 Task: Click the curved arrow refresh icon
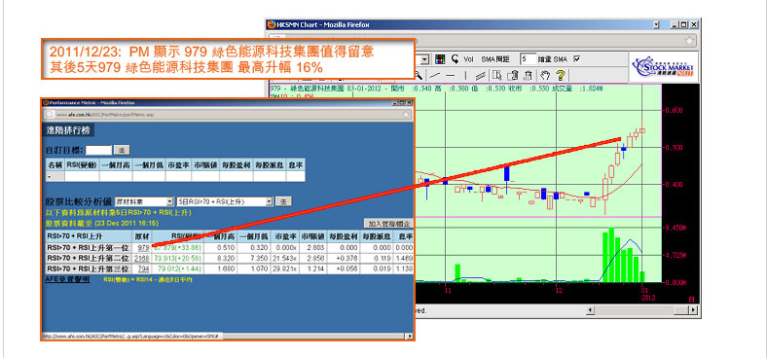455,59
